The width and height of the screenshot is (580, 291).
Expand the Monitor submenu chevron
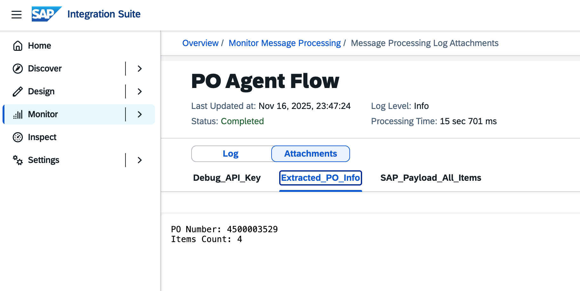click(x=140, y=114)
